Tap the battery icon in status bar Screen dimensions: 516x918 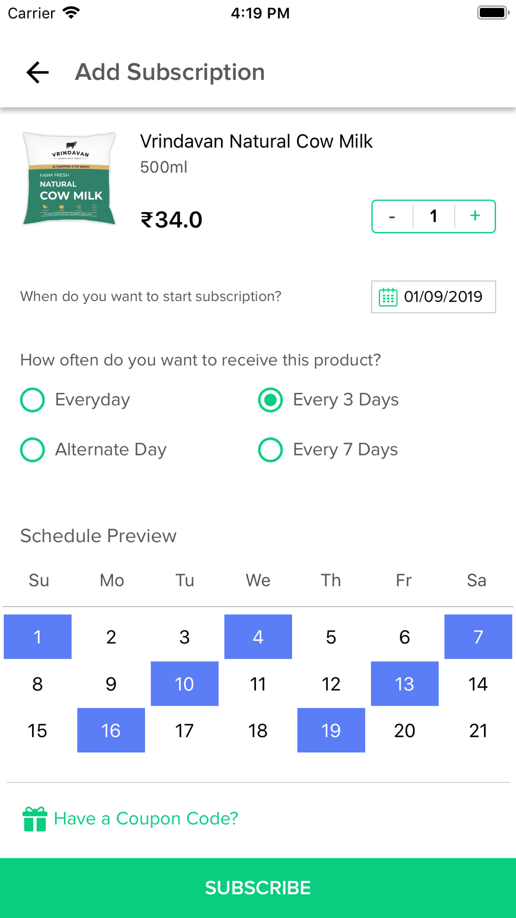pos(493,12)
